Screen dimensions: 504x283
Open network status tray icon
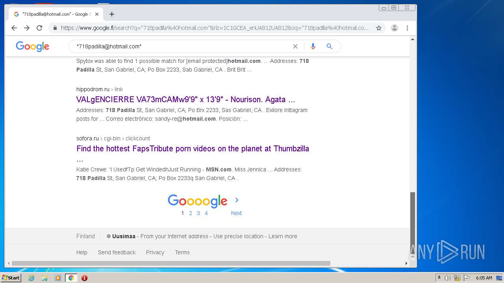click(x=457, y=278)
